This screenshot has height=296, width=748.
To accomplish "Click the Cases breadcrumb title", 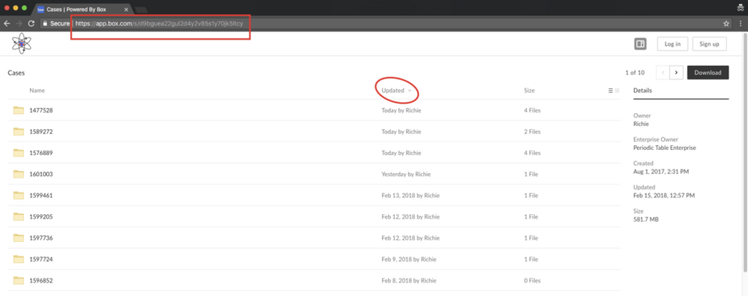I will [16, 73].
